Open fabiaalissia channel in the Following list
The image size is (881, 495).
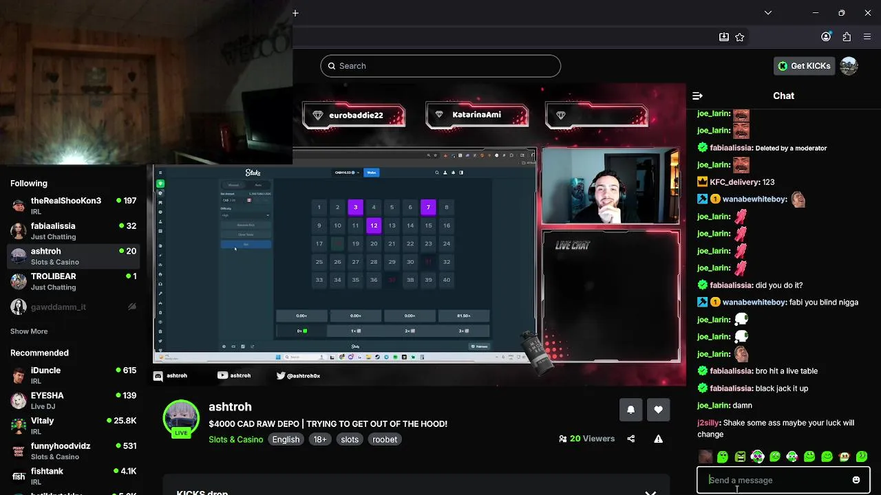pos(74,231)
